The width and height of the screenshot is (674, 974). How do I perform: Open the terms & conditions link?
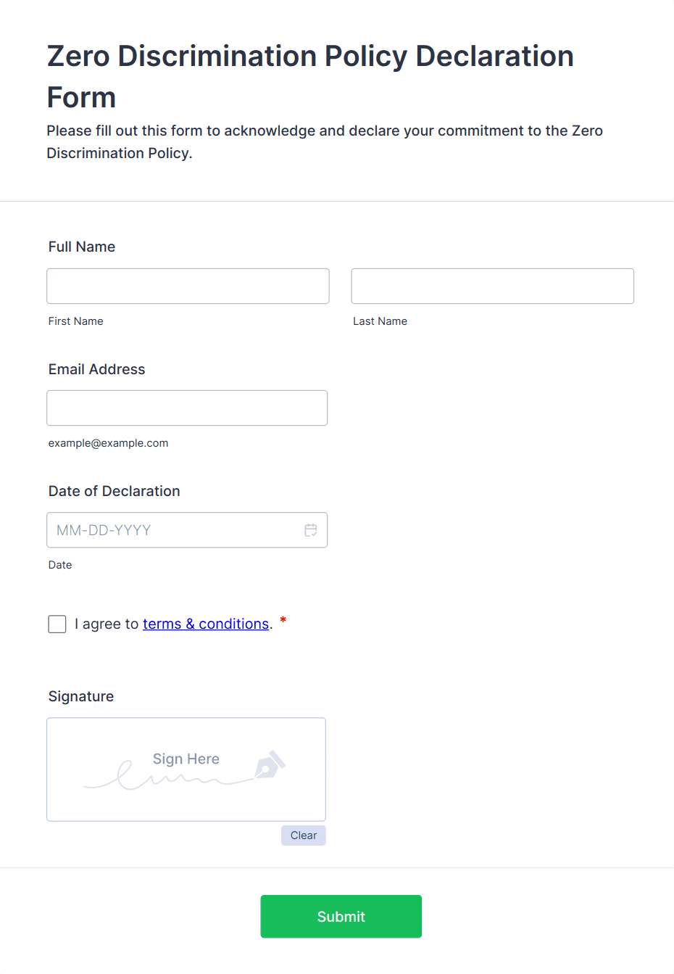[206, 624]
